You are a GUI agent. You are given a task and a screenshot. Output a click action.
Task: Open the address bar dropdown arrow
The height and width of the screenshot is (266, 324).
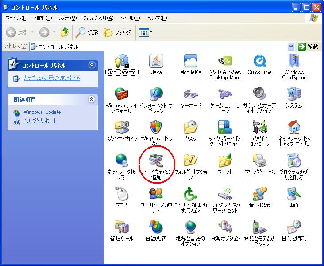(291, 47)
